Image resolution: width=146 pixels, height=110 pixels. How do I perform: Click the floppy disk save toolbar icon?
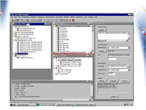point(18,20)
